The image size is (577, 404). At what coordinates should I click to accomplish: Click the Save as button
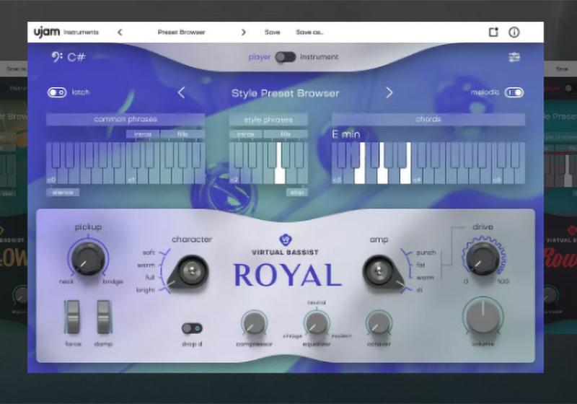(x=309, y=32)
